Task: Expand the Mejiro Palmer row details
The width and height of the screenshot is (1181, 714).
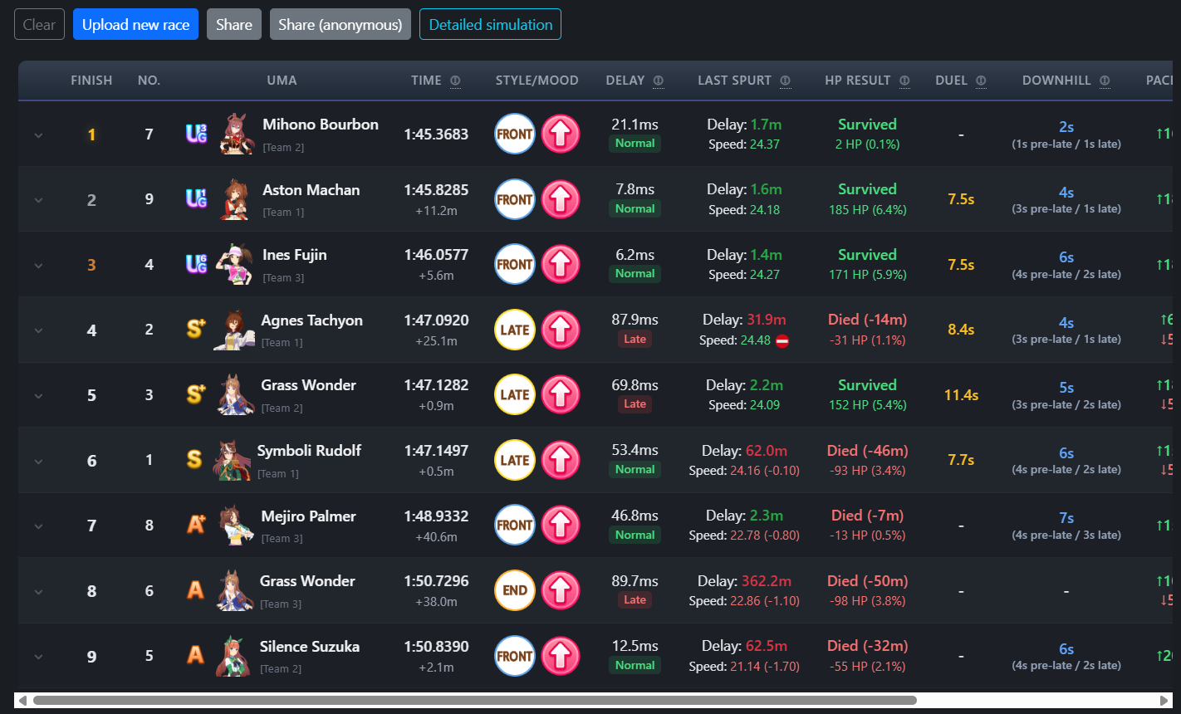Action: coord(38,526)
